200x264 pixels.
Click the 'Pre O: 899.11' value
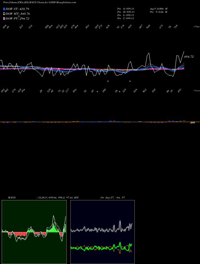pos(126,9)
